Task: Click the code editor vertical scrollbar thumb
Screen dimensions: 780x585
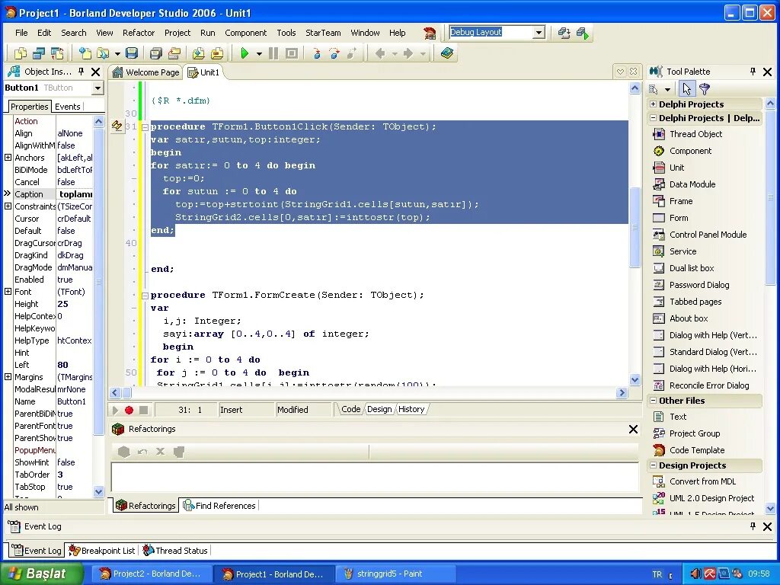Action: click(x=635, y=227)
